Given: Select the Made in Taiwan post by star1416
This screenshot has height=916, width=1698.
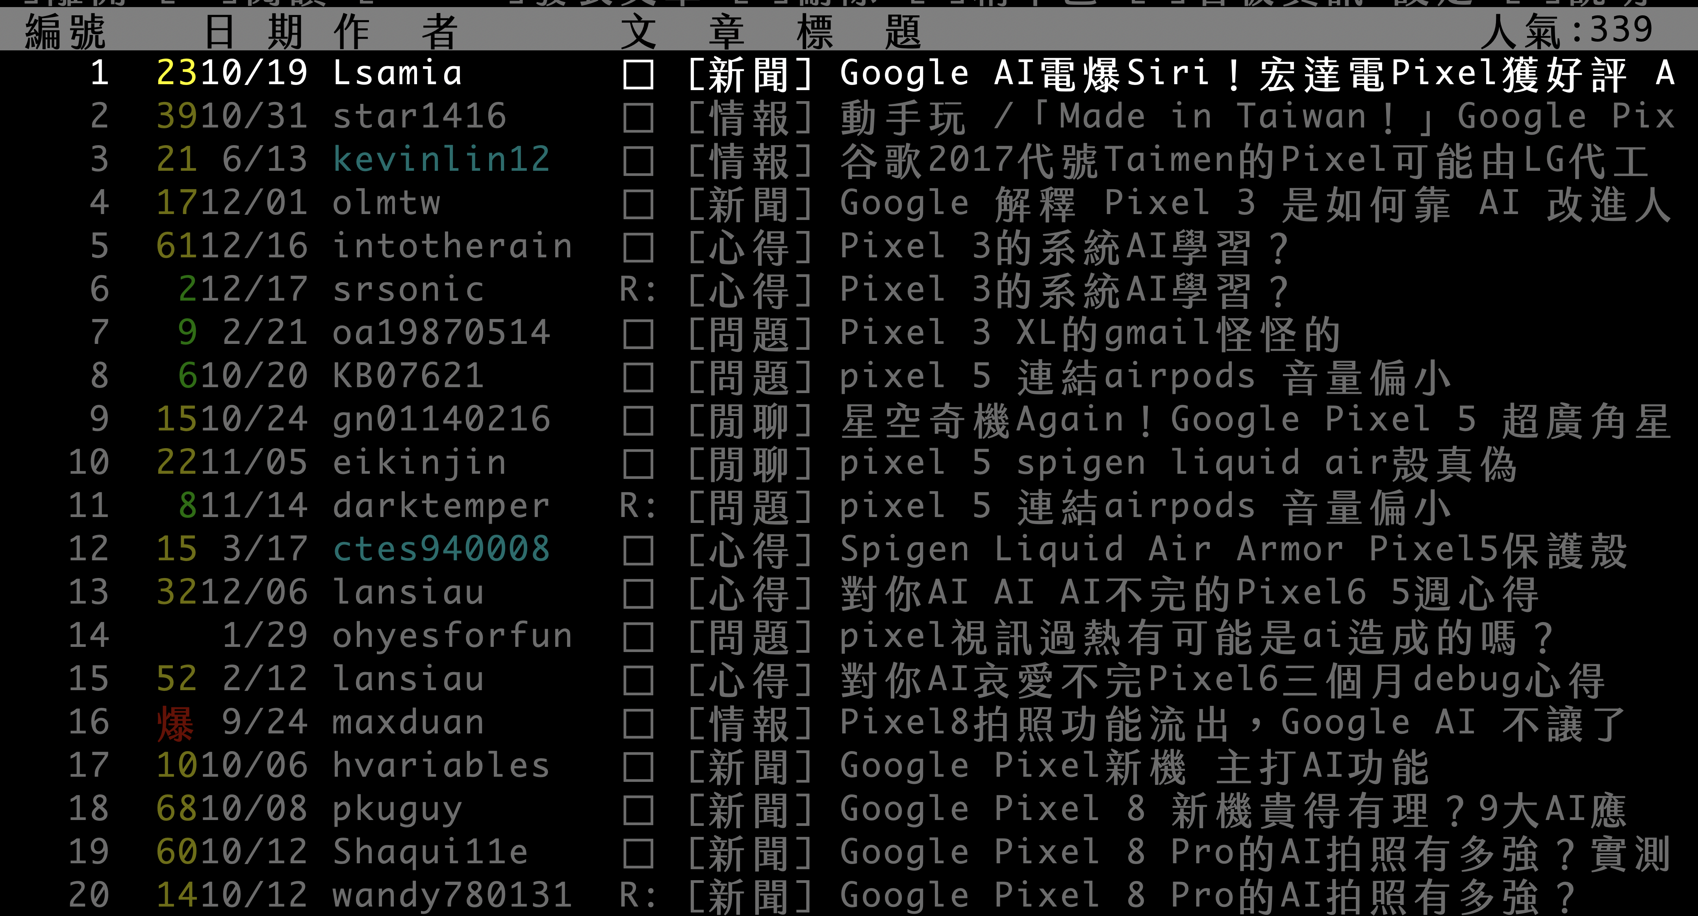Looking at the screenshot, I should point(849,116).
